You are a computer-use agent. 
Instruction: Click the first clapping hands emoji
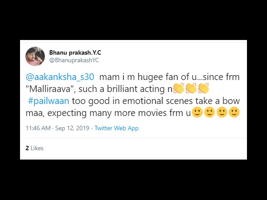178,88
